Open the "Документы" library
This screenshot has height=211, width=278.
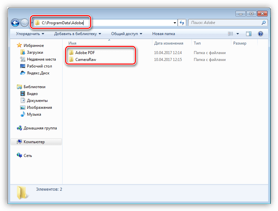(37, 101)
